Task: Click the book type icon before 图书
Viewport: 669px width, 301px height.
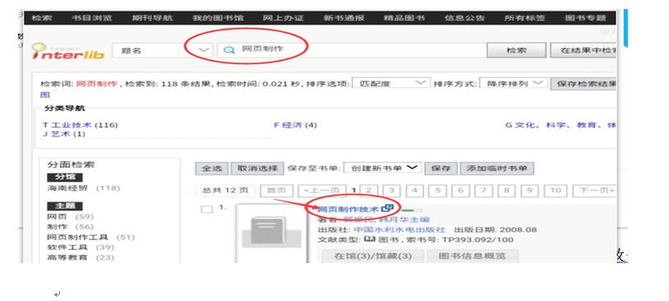Action: point(369,239)
